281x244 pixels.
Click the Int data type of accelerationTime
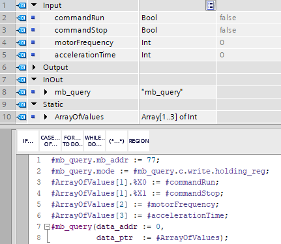pyautogui.click(x=146, y=55)
